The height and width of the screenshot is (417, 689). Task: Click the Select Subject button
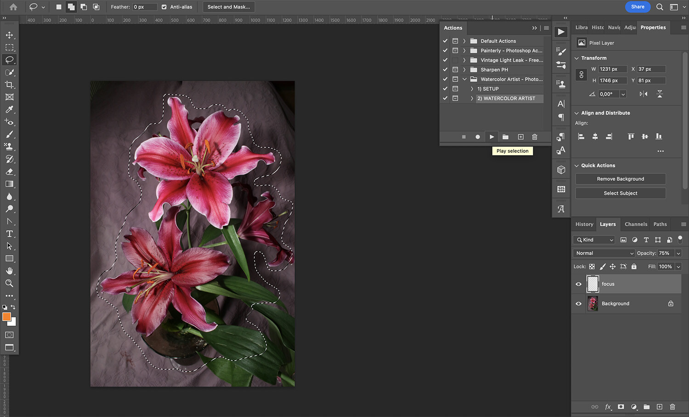(620, 193)
